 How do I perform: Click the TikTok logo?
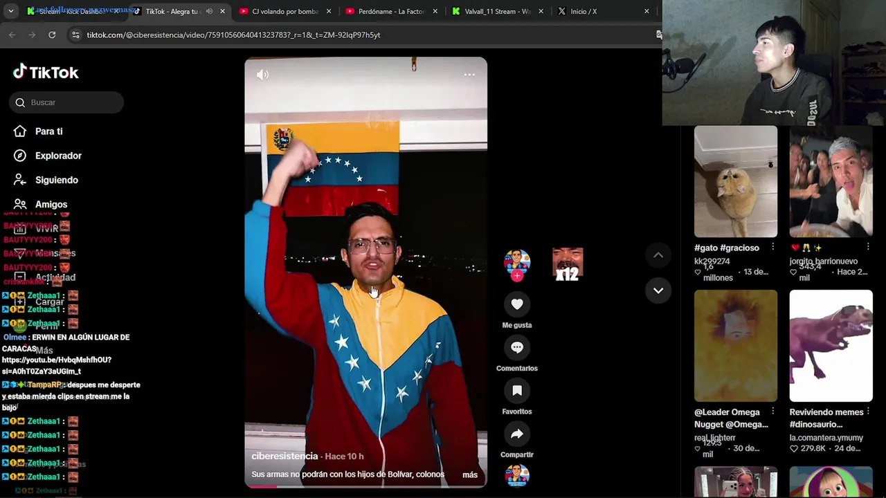pos(46,72)
